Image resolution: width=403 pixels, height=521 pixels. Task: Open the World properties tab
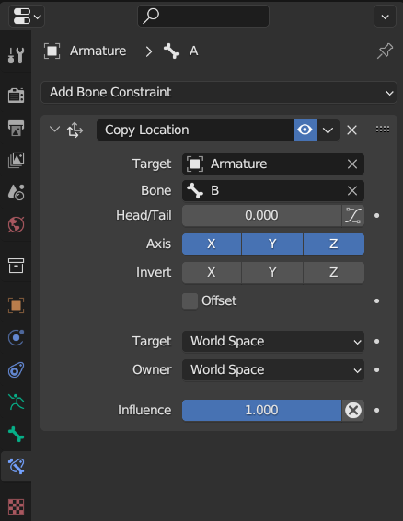point(16,224)
